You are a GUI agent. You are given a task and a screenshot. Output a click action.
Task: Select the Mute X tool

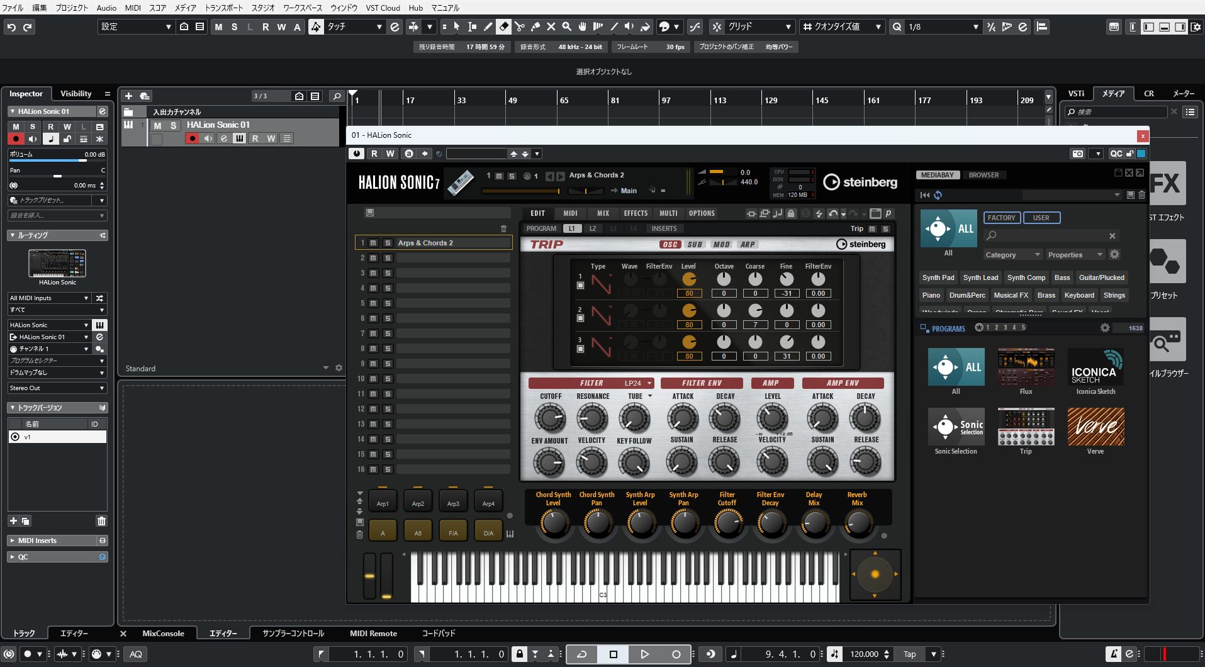click(551, 26)
